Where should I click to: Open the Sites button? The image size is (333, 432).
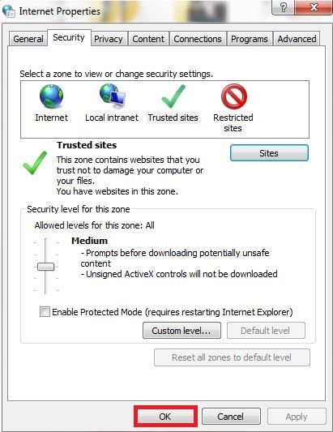pos(269,153)
